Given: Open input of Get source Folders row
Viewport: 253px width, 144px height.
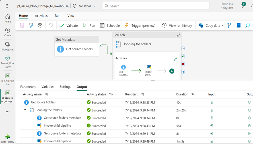Looking at the screenshot, I should pyautogui.click(x=211, y=102).
